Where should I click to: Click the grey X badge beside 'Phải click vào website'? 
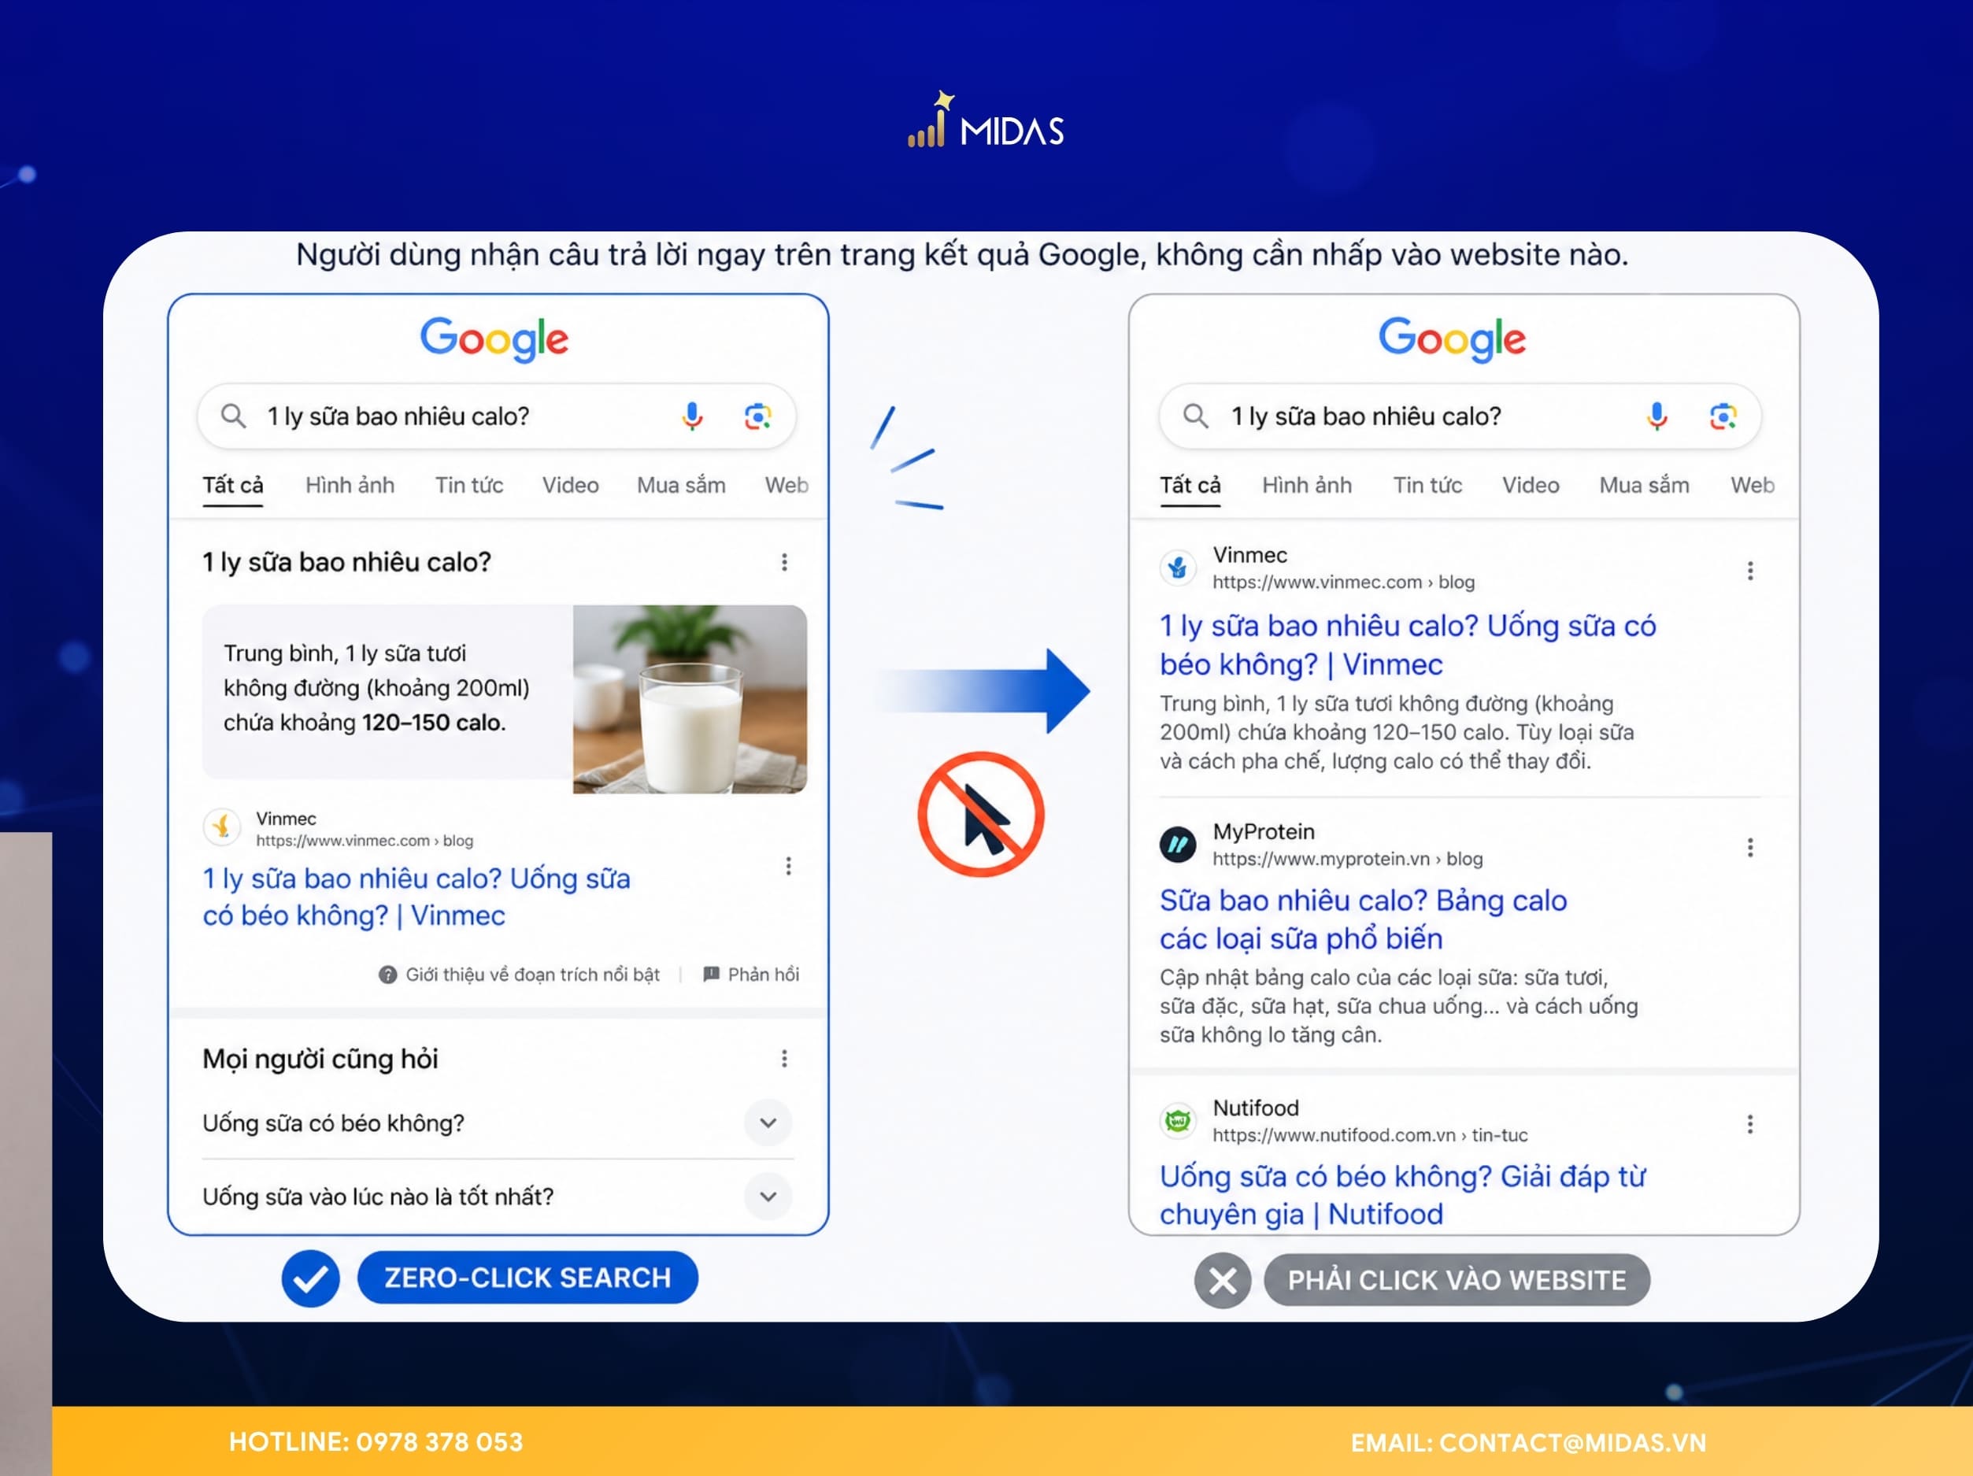click(1223, 1281)
